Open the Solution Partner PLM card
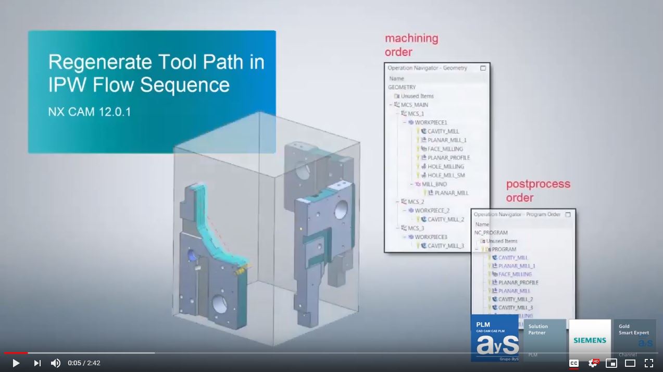 [544, 340]
